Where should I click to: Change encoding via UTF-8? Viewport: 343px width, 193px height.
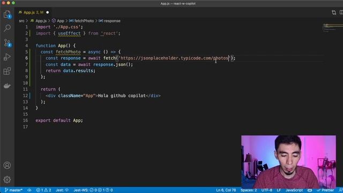[x=267, y=190]
